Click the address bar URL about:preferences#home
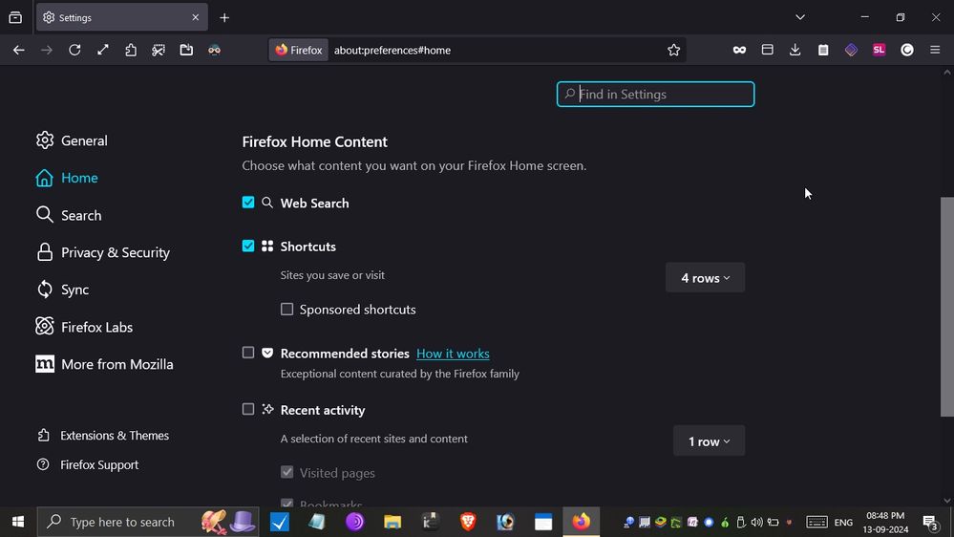The image size is (954, 537). (392, 50)
